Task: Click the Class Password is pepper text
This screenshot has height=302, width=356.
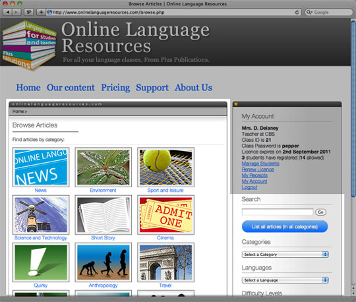Action: tap(270, 146)
